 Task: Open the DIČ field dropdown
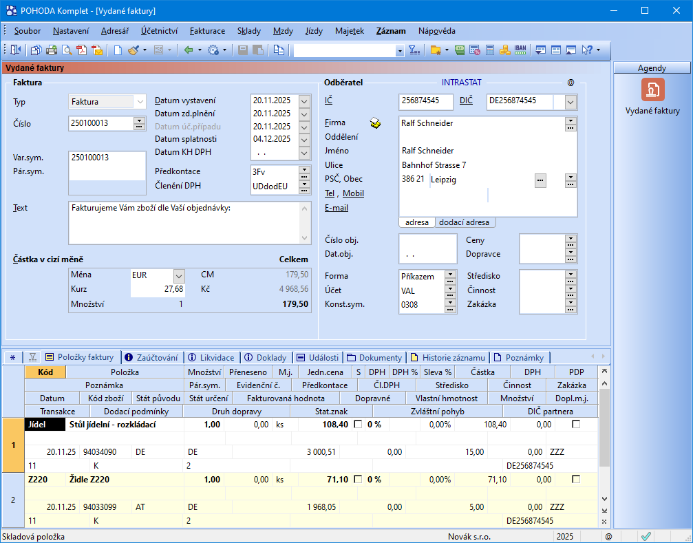571,103
